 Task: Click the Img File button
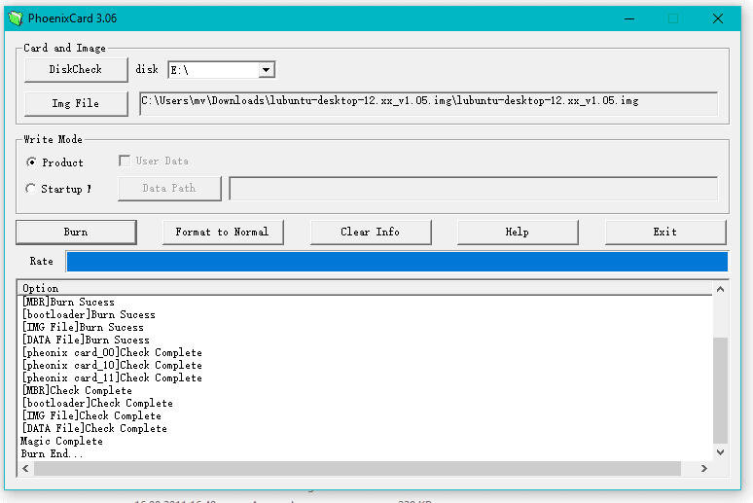(76, 104)
